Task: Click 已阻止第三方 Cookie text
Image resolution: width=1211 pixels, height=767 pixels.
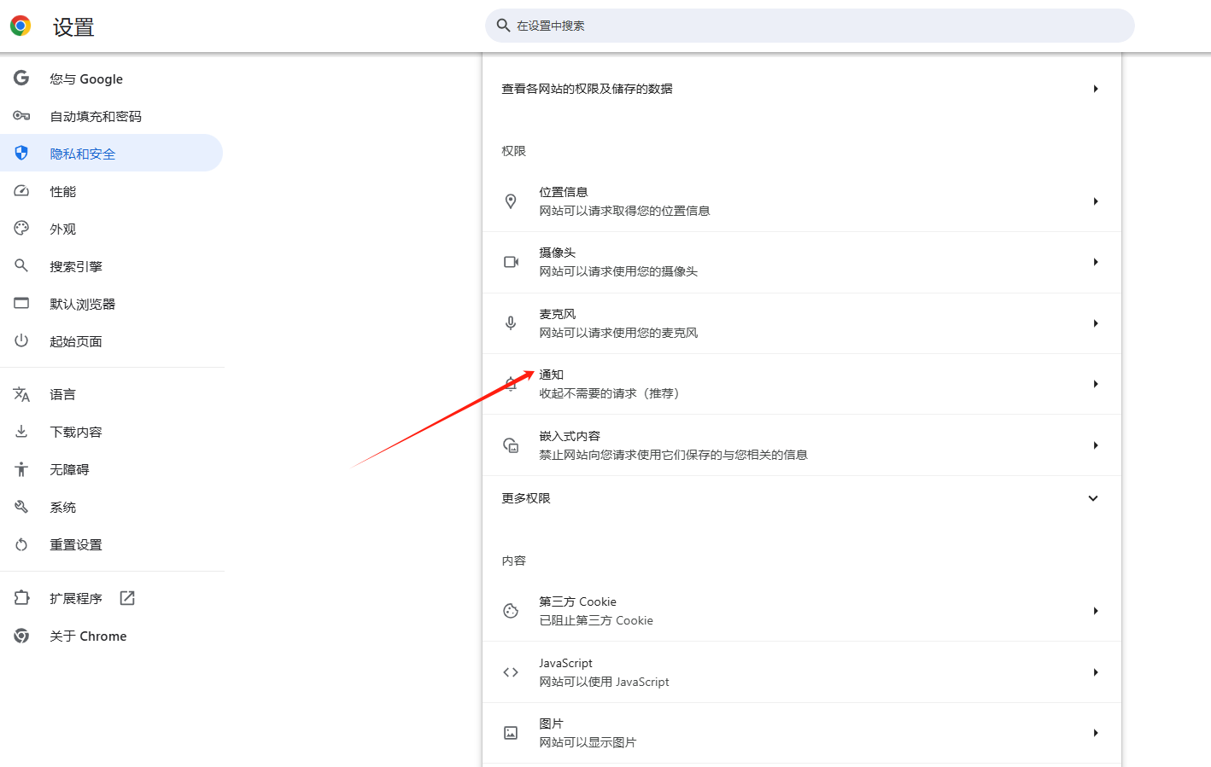Action: (596, 620)
